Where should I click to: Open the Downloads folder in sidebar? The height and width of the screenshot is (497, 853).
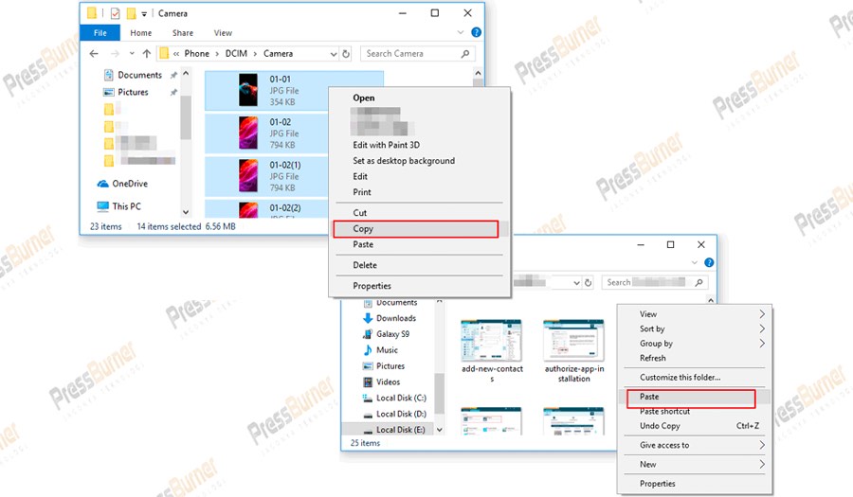[395, 318]
